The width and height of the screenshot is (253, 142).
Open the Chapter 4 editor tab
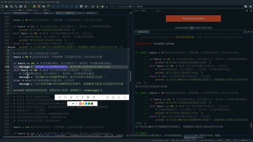87,13
